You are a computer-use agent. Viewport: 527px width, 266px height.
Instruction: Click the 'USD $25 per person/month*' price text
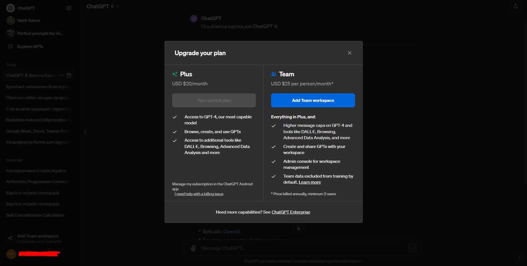[302, 84]
